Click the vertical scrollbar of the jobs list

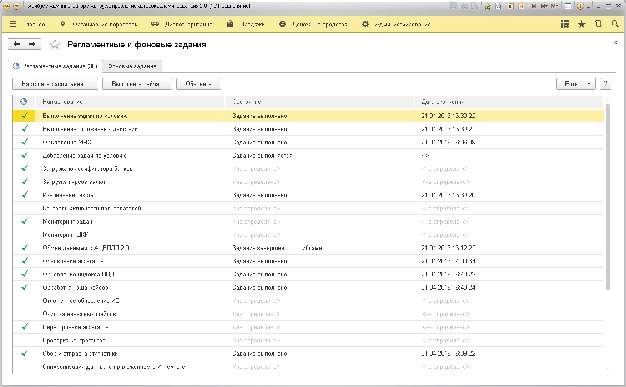[x=607, y=197]
